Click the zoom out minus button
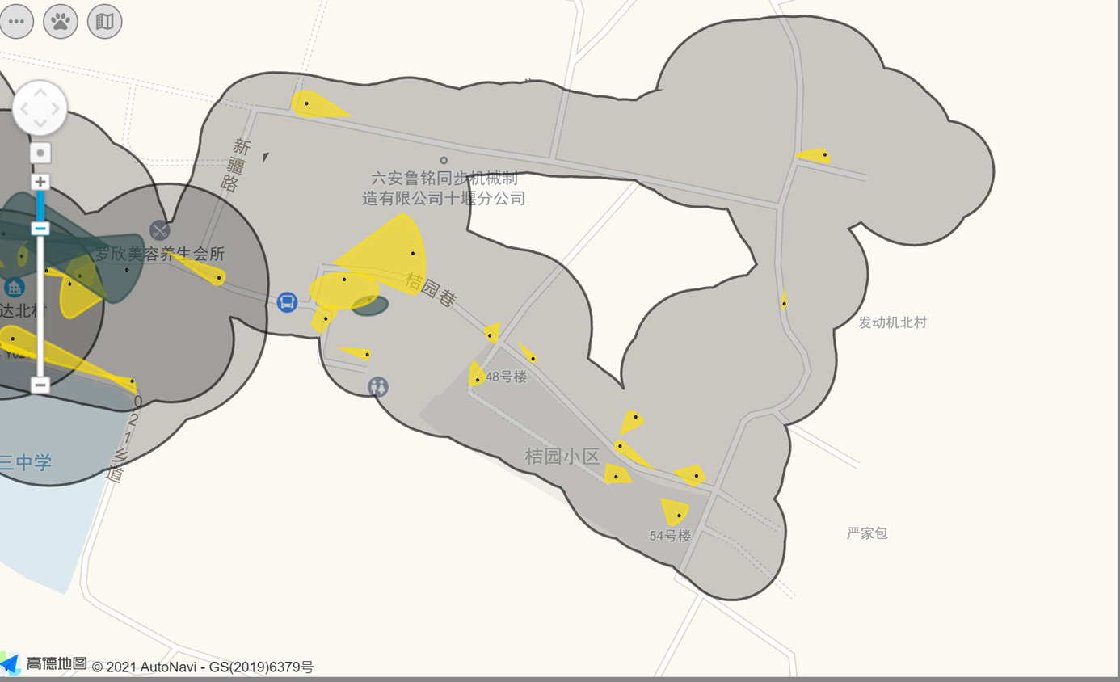 tap(40, 385)
